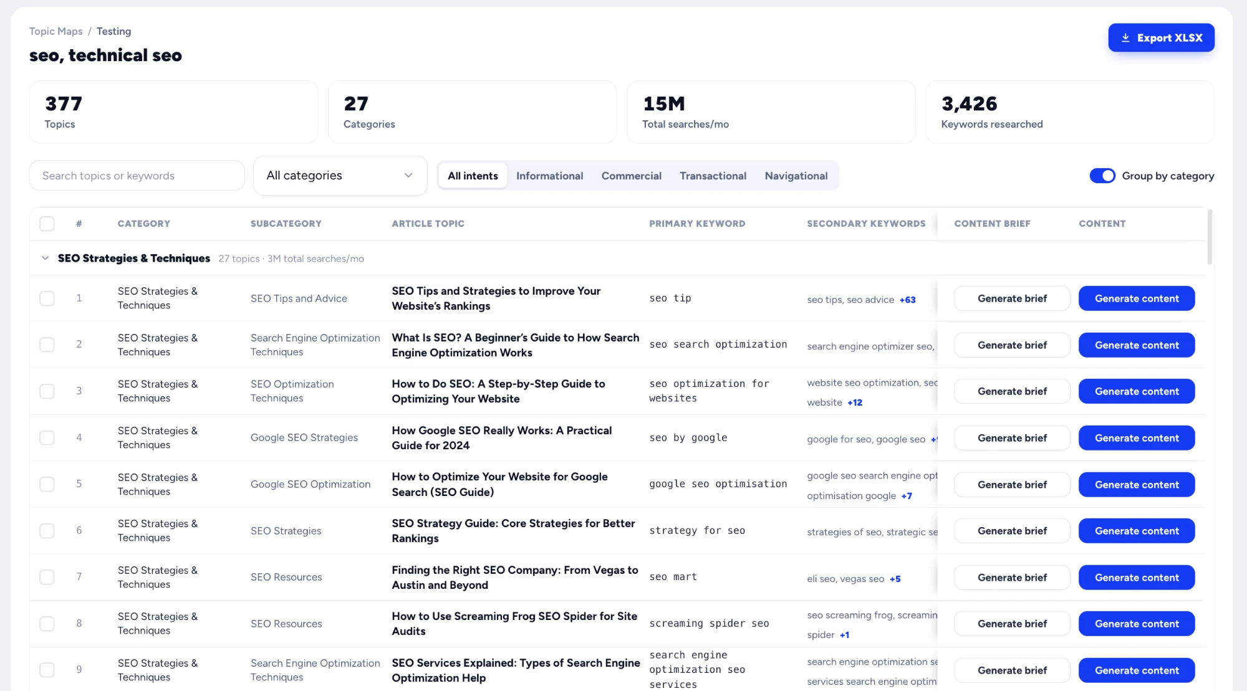Check the select-all checkbox in the table header
Viewport: 1247px width, 691px height.
[x=47, y=224]
